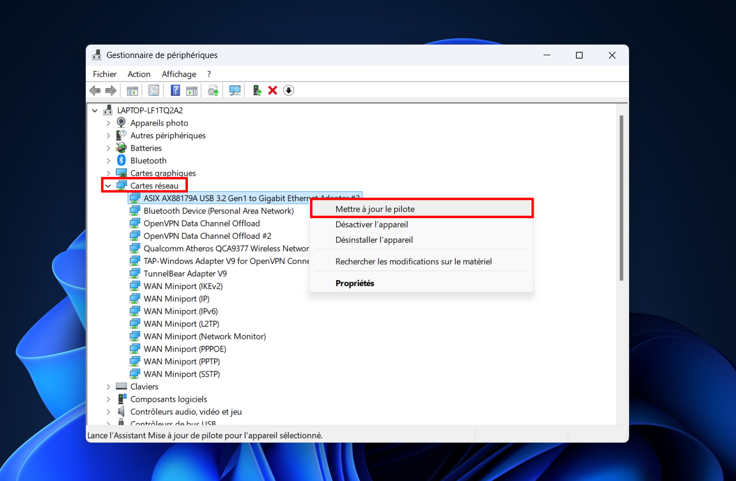Choose Propriétés in the context menu

422,283
